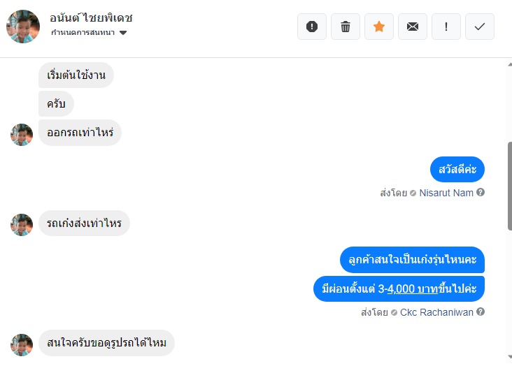This screenshot has width=512, height=366.
Task: Click the สวัสดีค่ะ sent message bubble
Action: (x=457, y=169)
